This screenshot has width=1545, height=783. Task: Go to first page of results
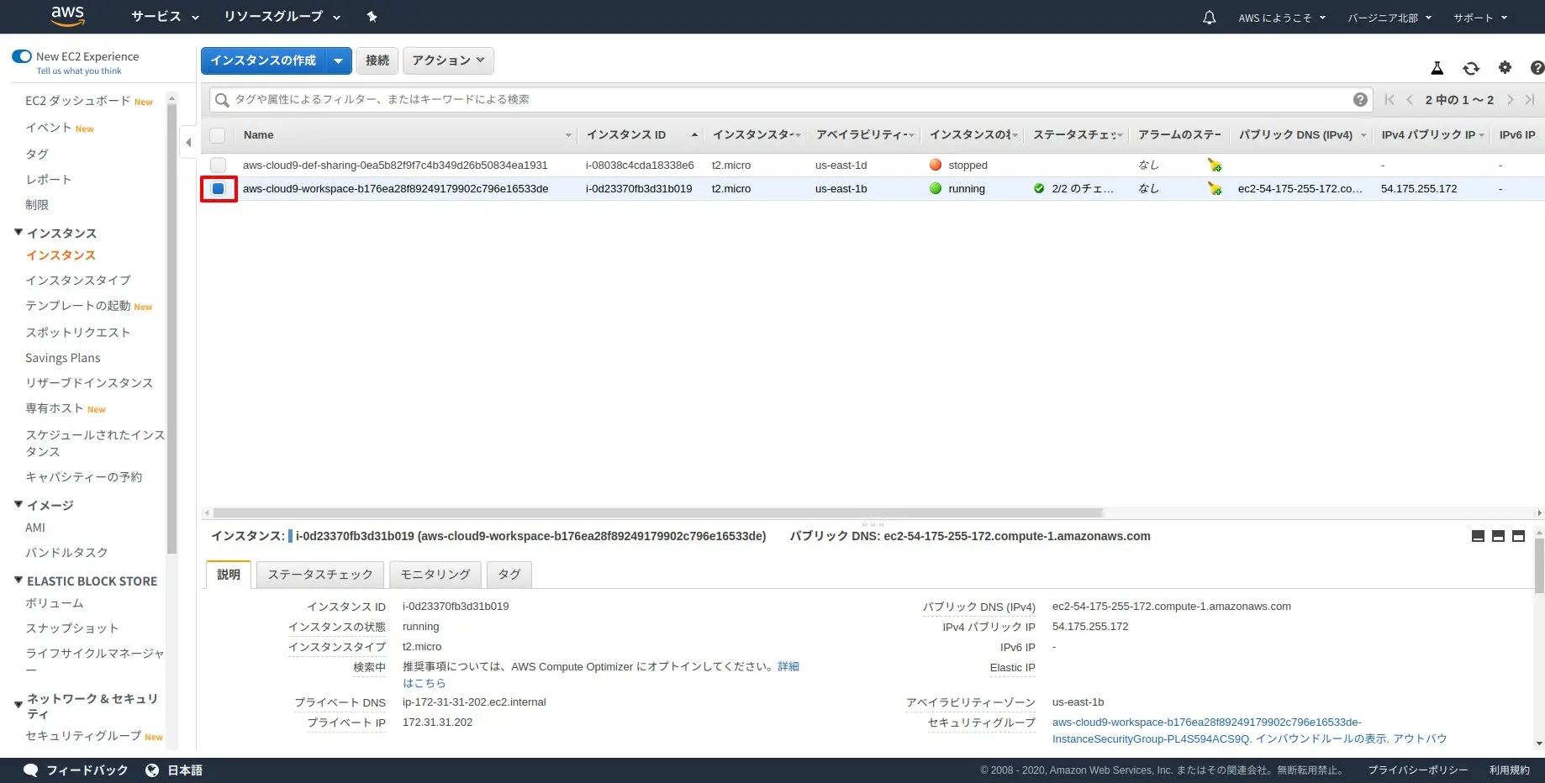point(1389,99)
